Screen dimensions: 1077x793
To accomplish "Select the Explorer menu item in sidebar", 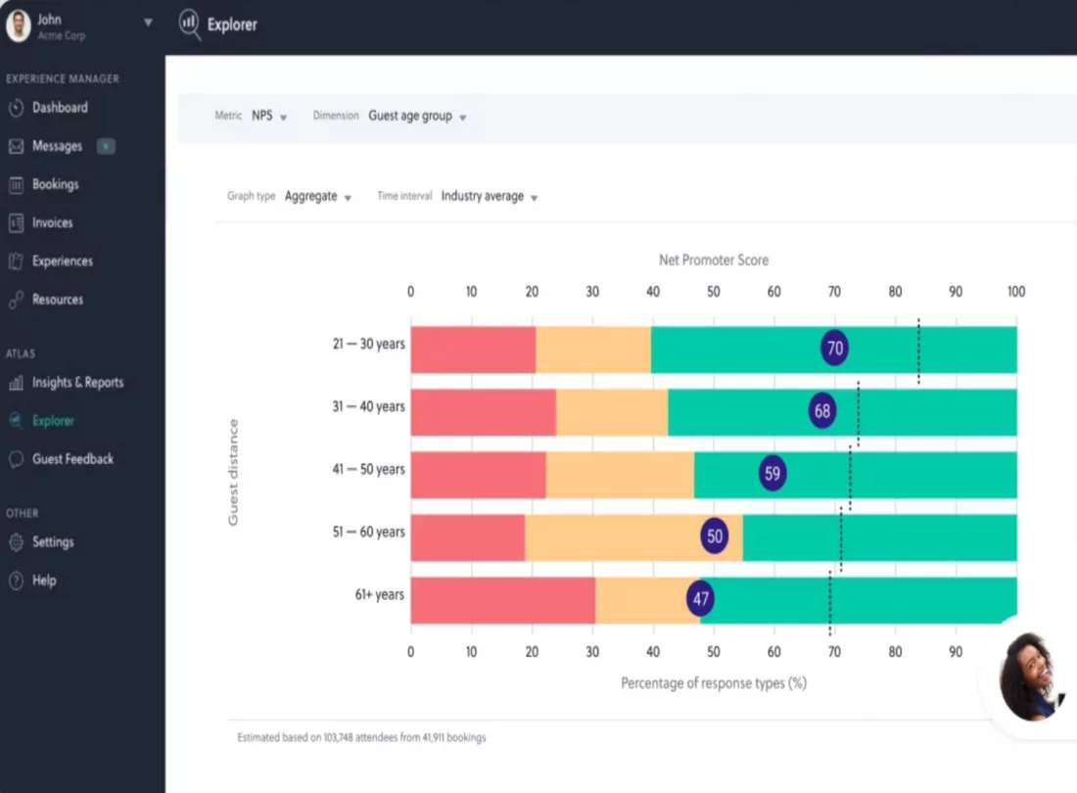I will point(53,421).
